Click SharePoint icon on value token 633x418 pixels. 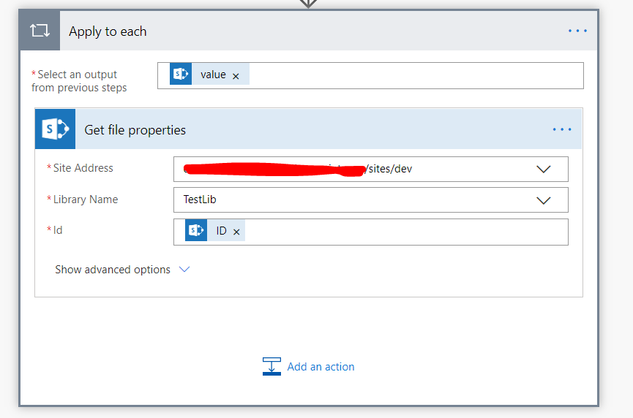coord(181,74)
